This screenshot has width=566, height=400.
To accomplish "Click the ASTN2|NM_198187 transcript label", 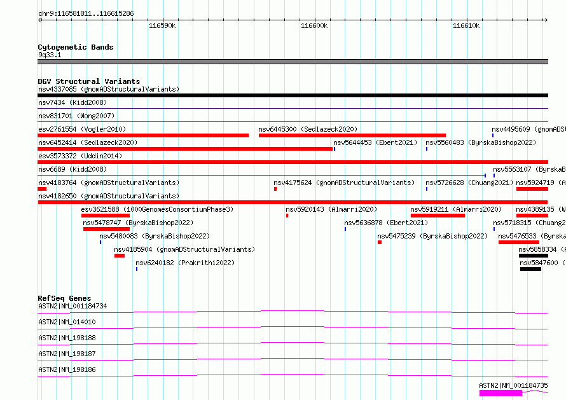I will [x=67, y=354].
